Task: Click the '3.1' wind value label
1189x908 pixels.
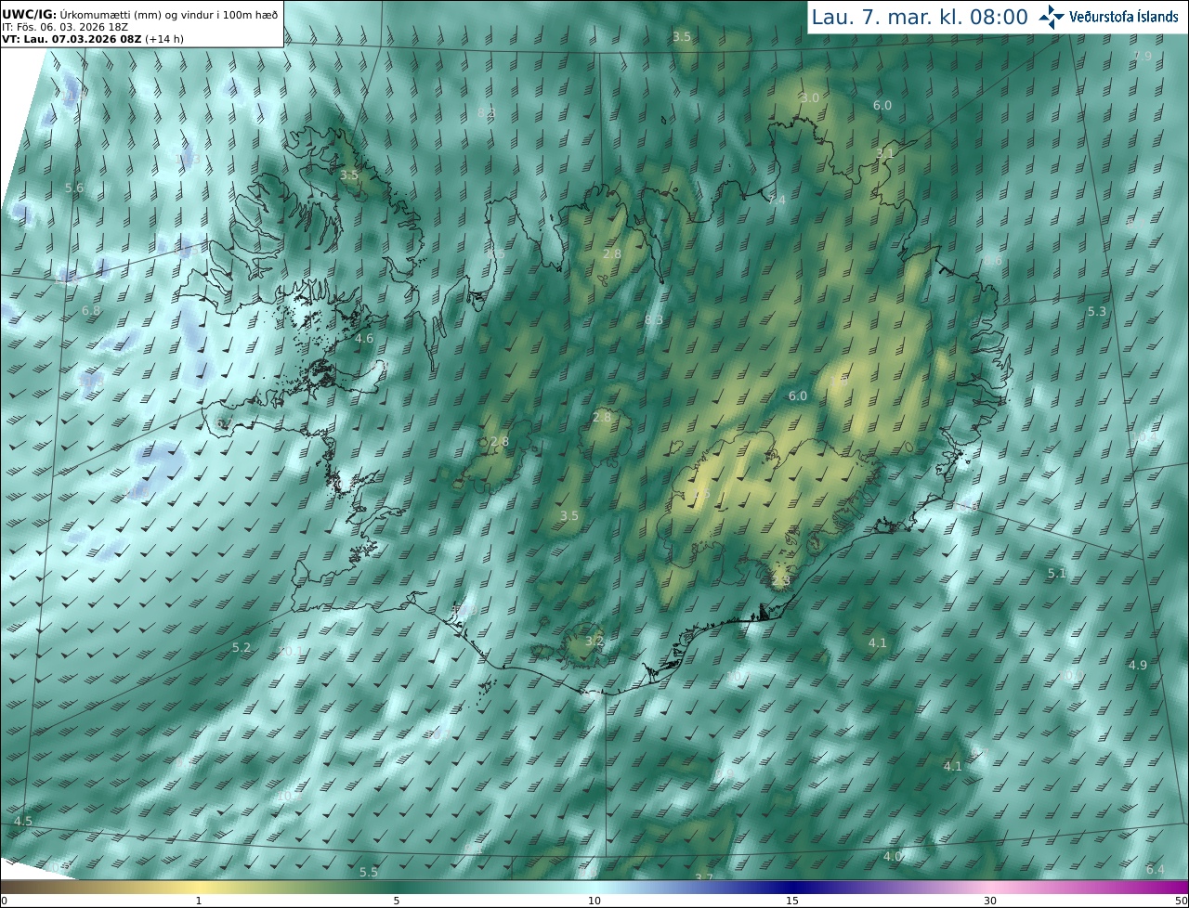Action: [x=885, y=153]
